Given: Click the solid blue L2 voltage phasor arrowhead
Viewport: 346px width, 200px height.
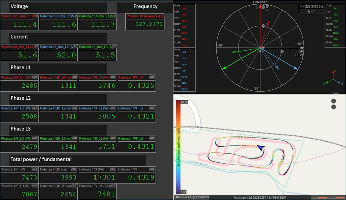Looking at the screenshot, I should [296, 68].
